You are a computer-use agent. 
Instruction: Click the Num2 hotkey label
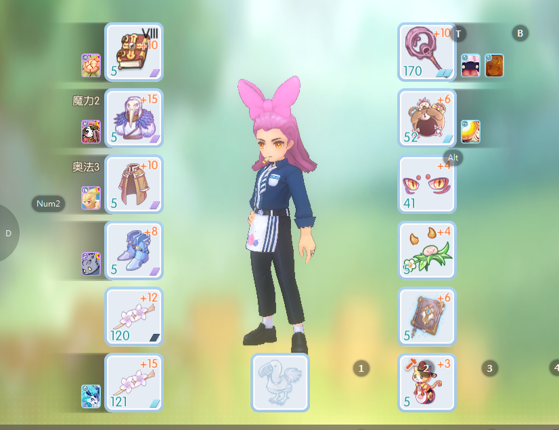tap(48, 204)
